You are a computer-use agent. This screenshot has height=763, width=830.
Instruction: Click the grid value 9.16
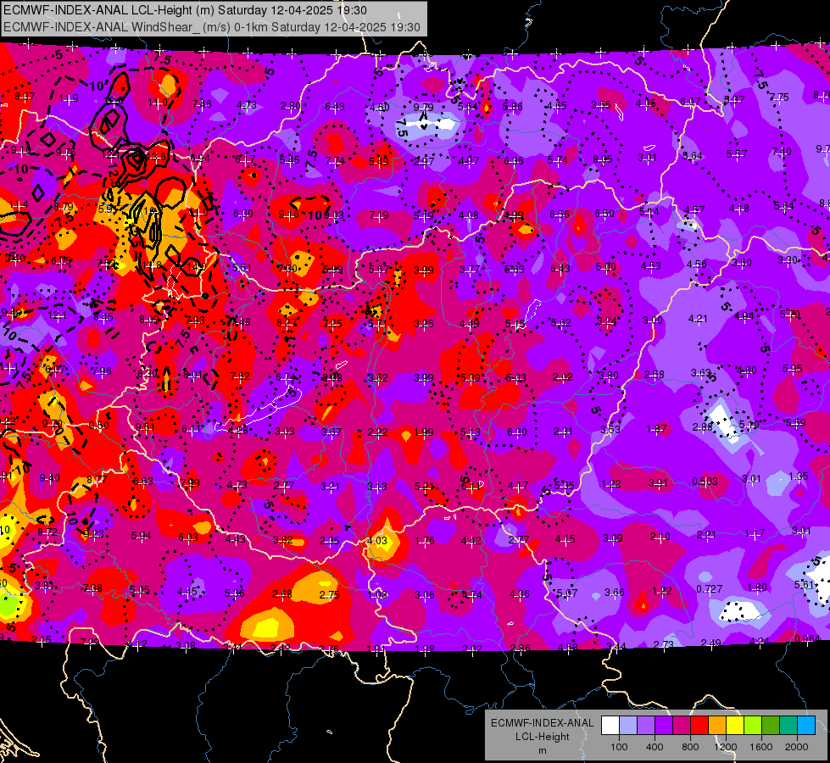(289, 214)
